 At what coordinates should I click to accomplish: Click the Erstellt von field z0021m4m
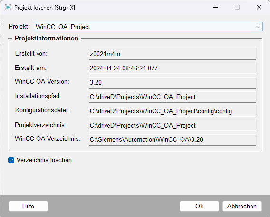[173, 54]
